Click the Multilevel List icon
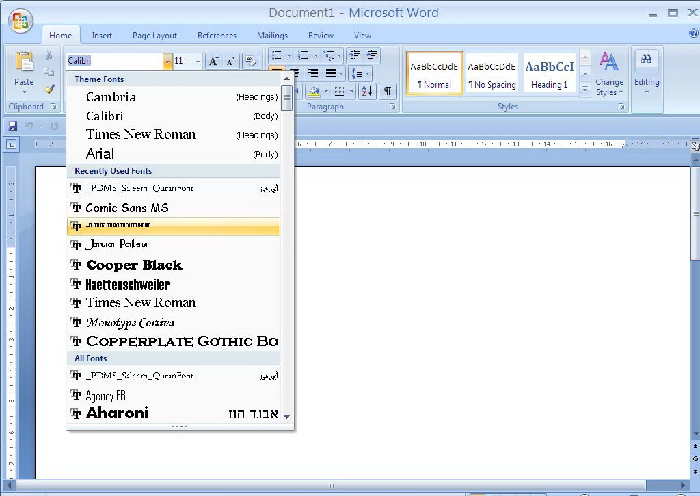The height and width of the screenshot is (496, 700). 329,55
